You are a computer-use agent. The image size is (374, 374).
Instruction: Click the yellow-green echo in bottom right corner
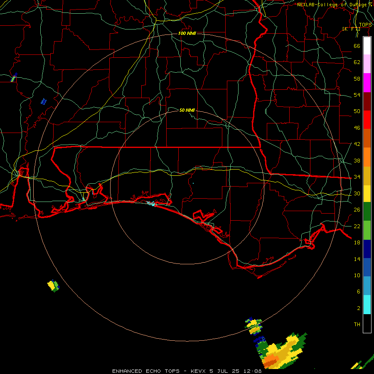pos(362,362)
